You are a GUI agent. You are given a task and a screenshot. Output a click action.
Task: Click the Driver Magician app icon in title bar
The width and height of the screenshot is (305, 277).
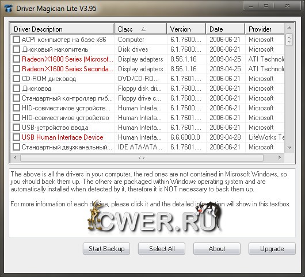point(9,8)
